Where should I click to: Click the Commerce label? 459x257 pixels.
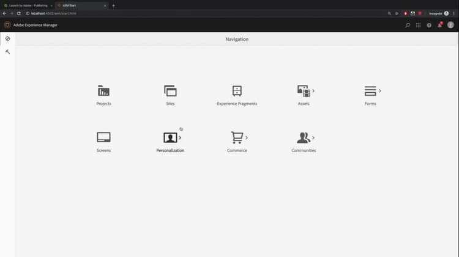(x=237, y=150)
